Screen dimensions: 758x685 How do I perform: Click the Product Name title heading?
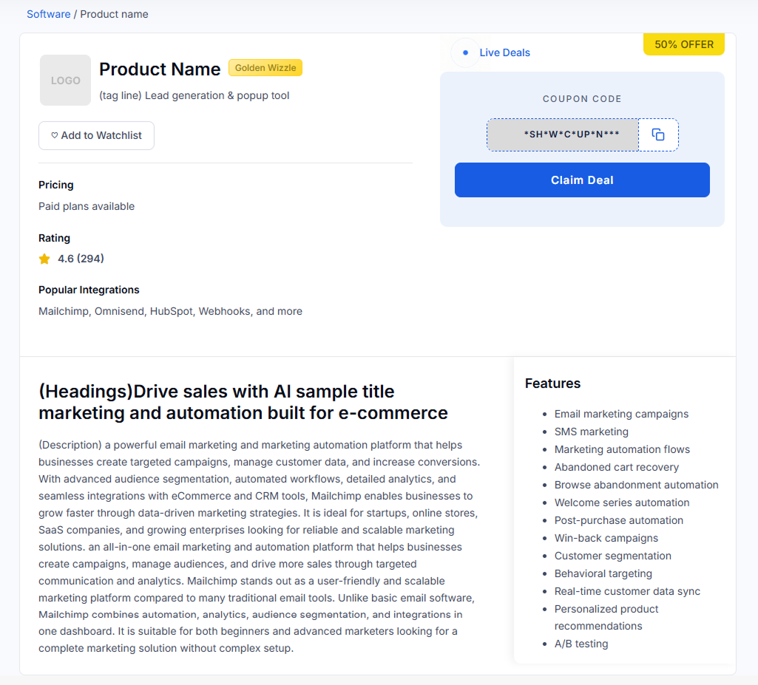click(160, 69)
